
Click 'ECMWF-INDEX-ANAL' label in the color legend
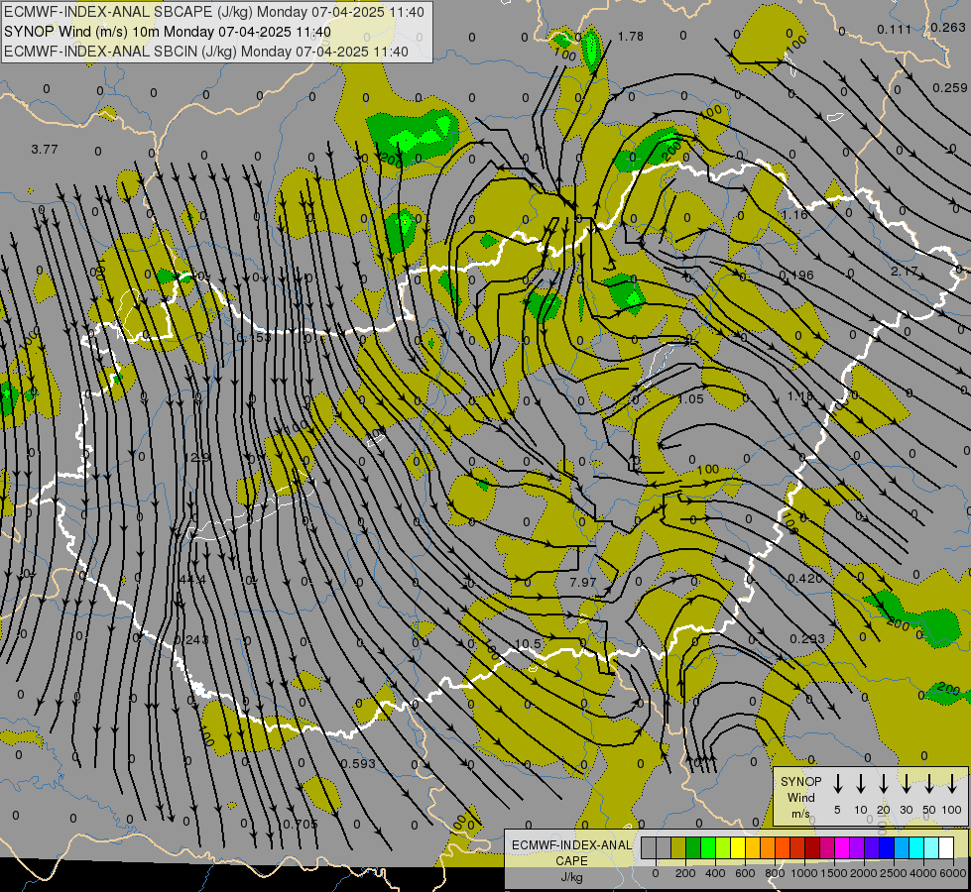coord(571,845)
